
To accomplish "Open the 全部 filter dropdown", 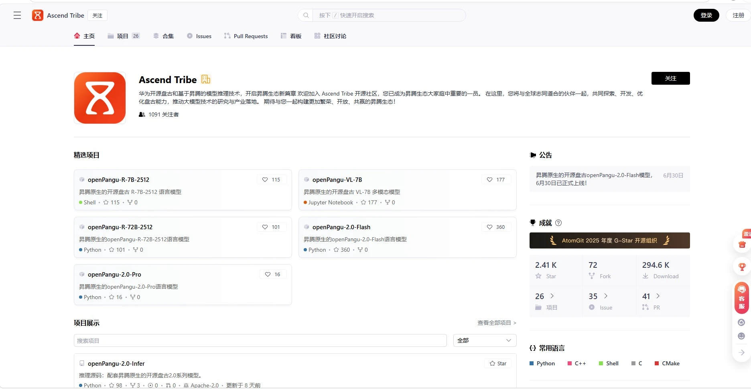I will pyautogui.click(x=485, y=340).
